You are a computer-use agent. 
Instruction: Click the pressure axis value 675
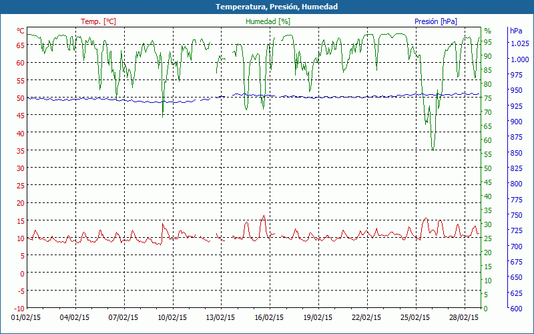click(516, 262)
